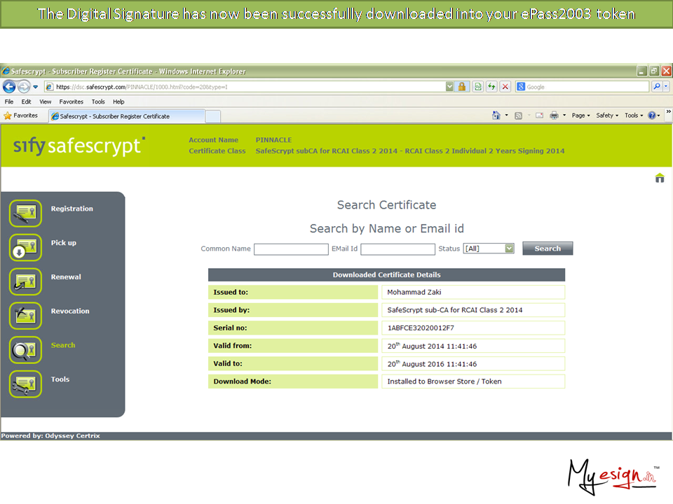This screenshot has height=504, width=673.
Task: Click the Tools wrench icon in sidebar
Action: (x=26, y=384)
